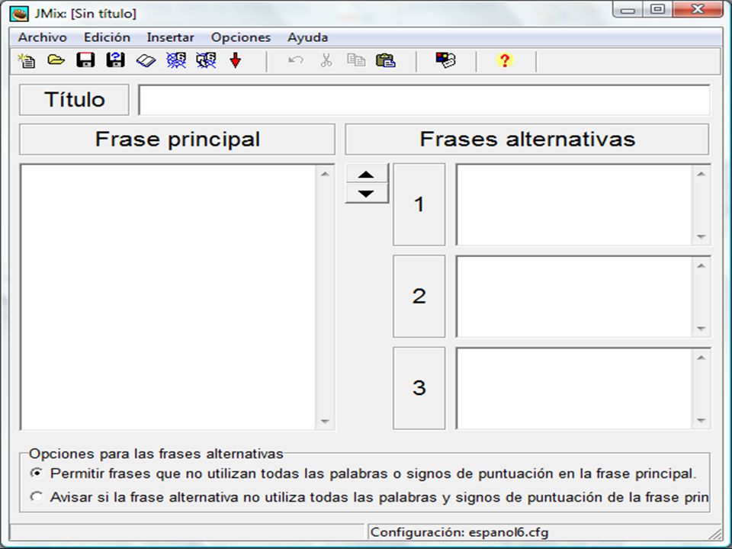Click alternative phrase number 1 label
The height and width of the screenshot is (549, 732).
coord(419,204)
